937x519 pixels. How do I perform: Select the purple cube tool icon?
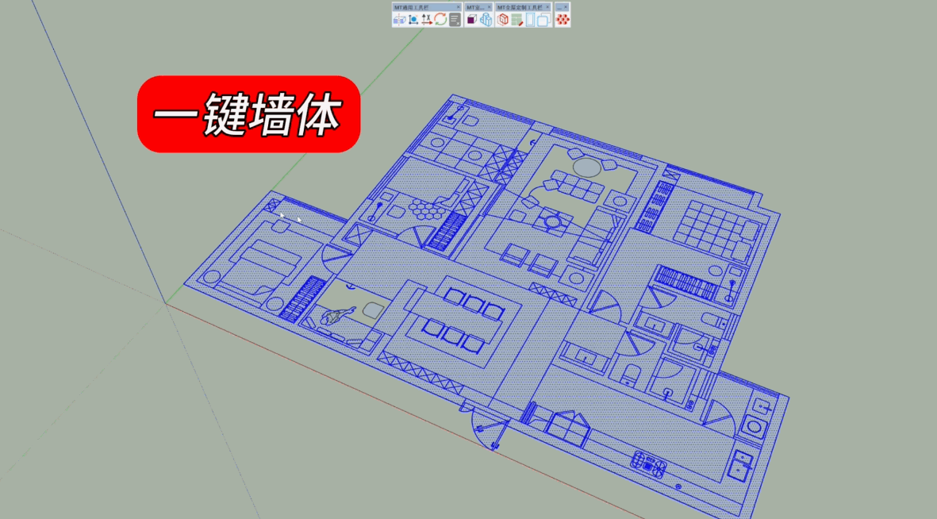[x=471, y=20]
